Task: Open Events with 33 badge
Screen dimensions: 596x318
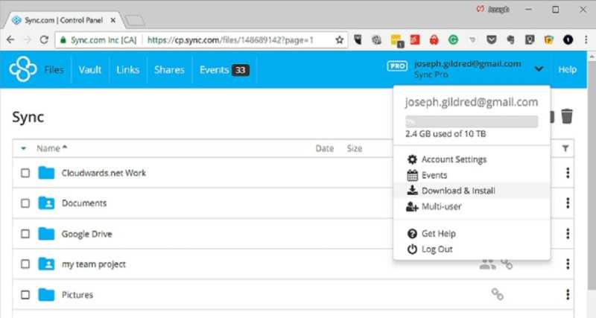Action: coord(224,70)
